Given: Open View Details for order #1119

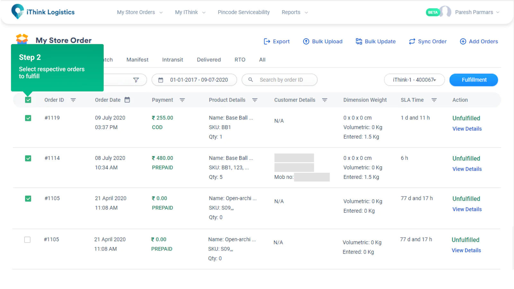Looking at the screenshot, I should click(x=467, y=129).
